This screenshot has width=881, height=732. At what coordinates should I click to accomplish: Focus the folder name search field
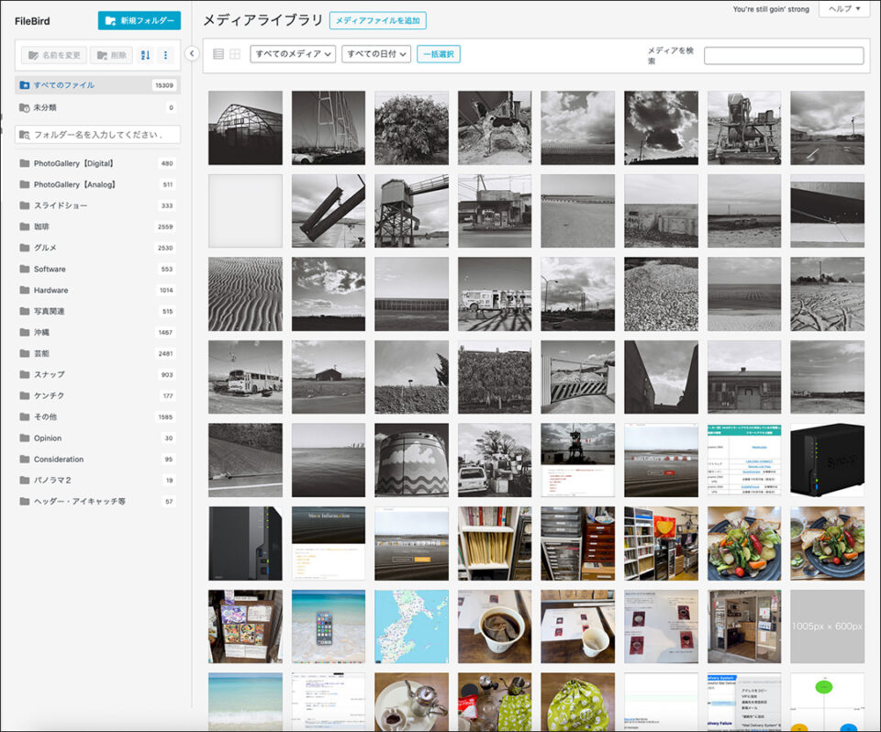pos(98,135)
